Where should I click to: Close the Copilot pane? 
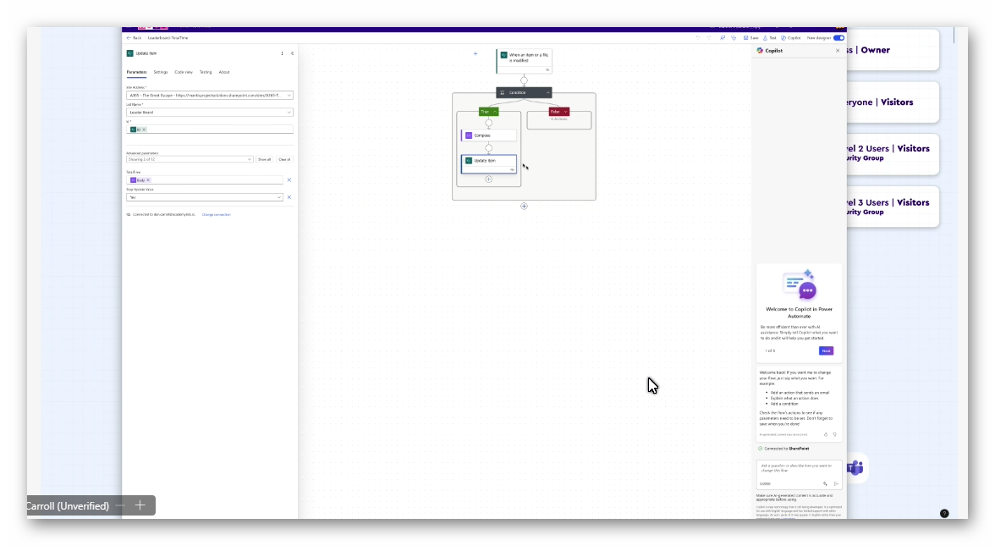838,51
